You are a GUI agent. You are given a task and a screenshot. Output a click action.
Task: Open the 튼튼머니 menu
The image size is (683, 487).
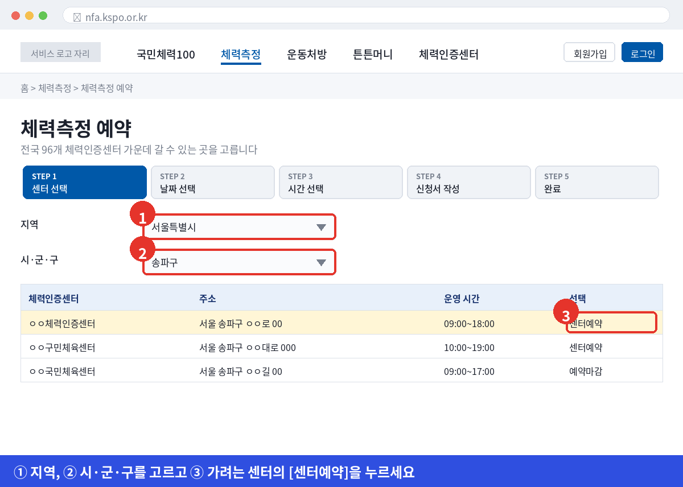point(373,55)
